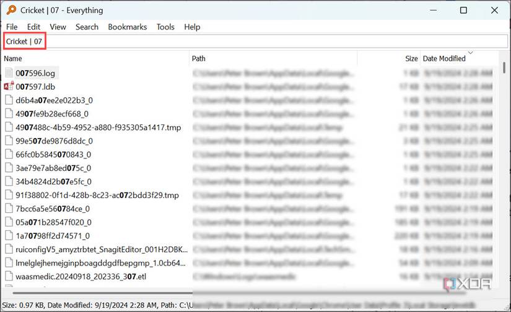Click the file icon of 3ae79e7ab8ed075c_0
The height and width of the screenshot is (312, 511).
(x=9, y=168)
